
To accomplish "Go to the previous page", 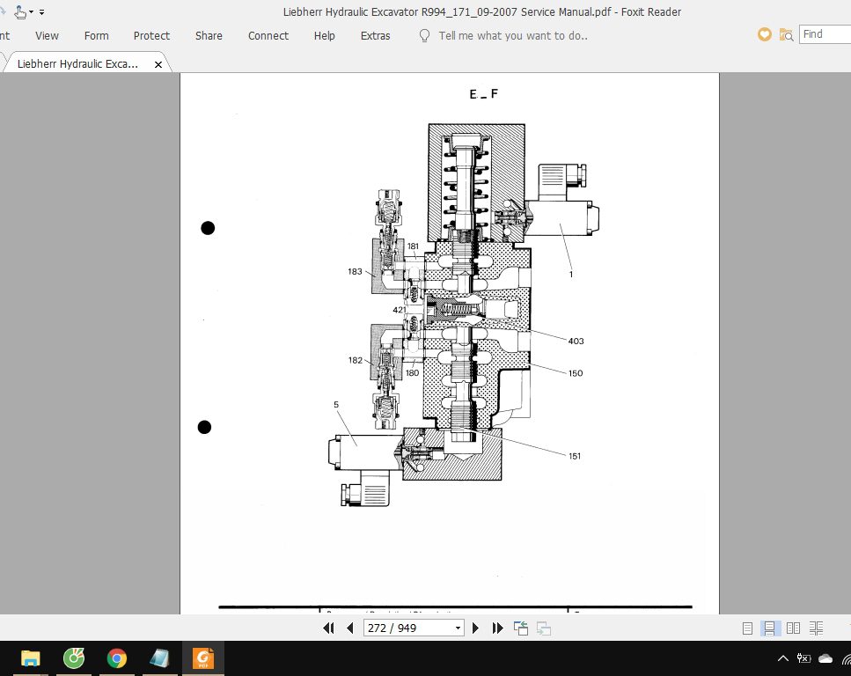I will pyautogui.click(x=350, y=628).
